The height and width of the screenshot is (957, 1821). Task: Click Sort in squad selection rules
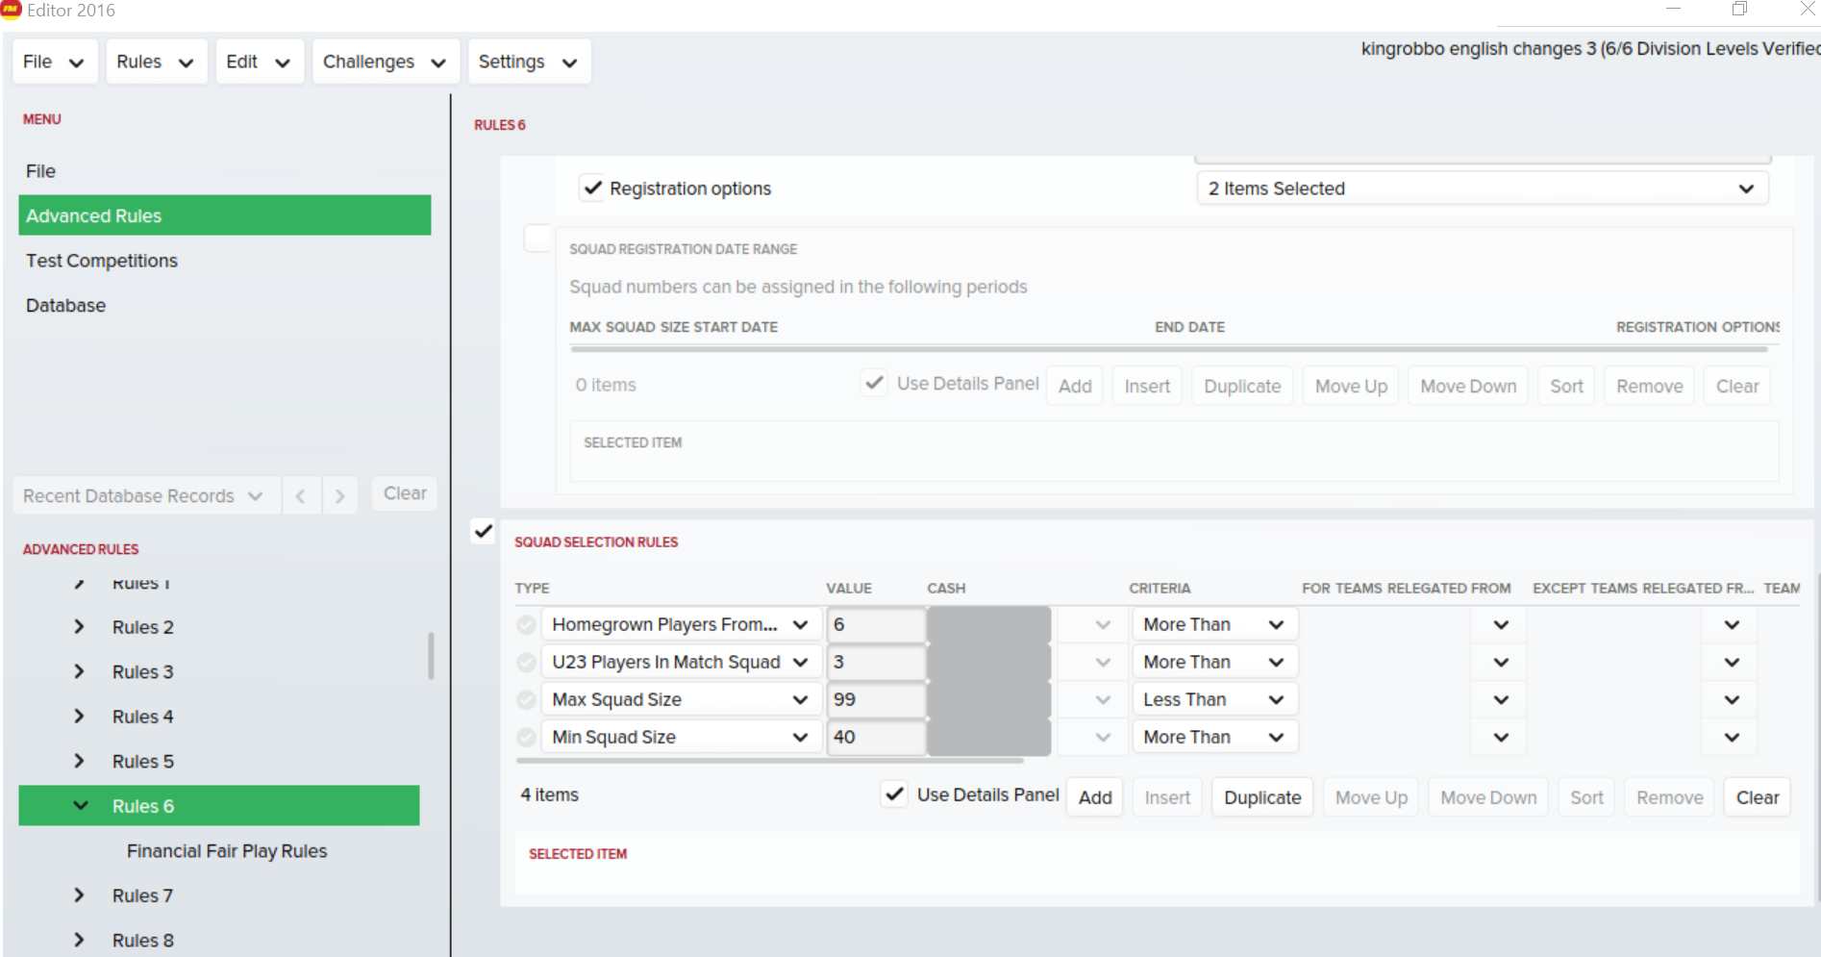[1586, 797]
